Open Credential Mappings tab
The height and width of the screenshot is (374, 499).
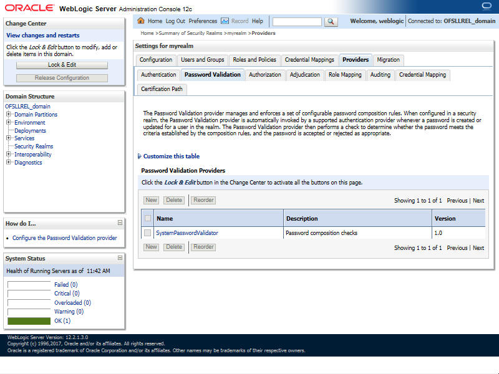pyautogui.click(x=309, y=60)
